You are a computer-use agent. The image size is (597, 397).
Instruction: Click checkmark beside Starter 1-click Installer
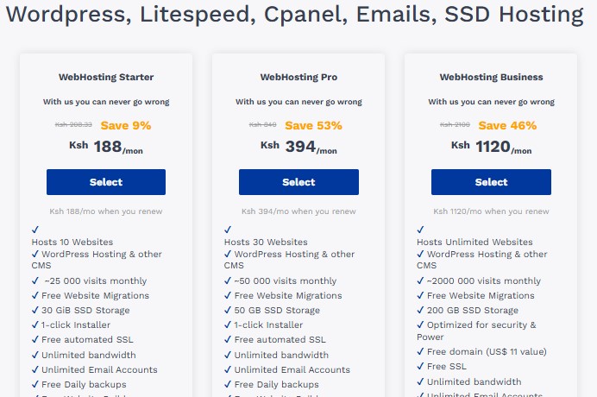click(x=35, y=325)
